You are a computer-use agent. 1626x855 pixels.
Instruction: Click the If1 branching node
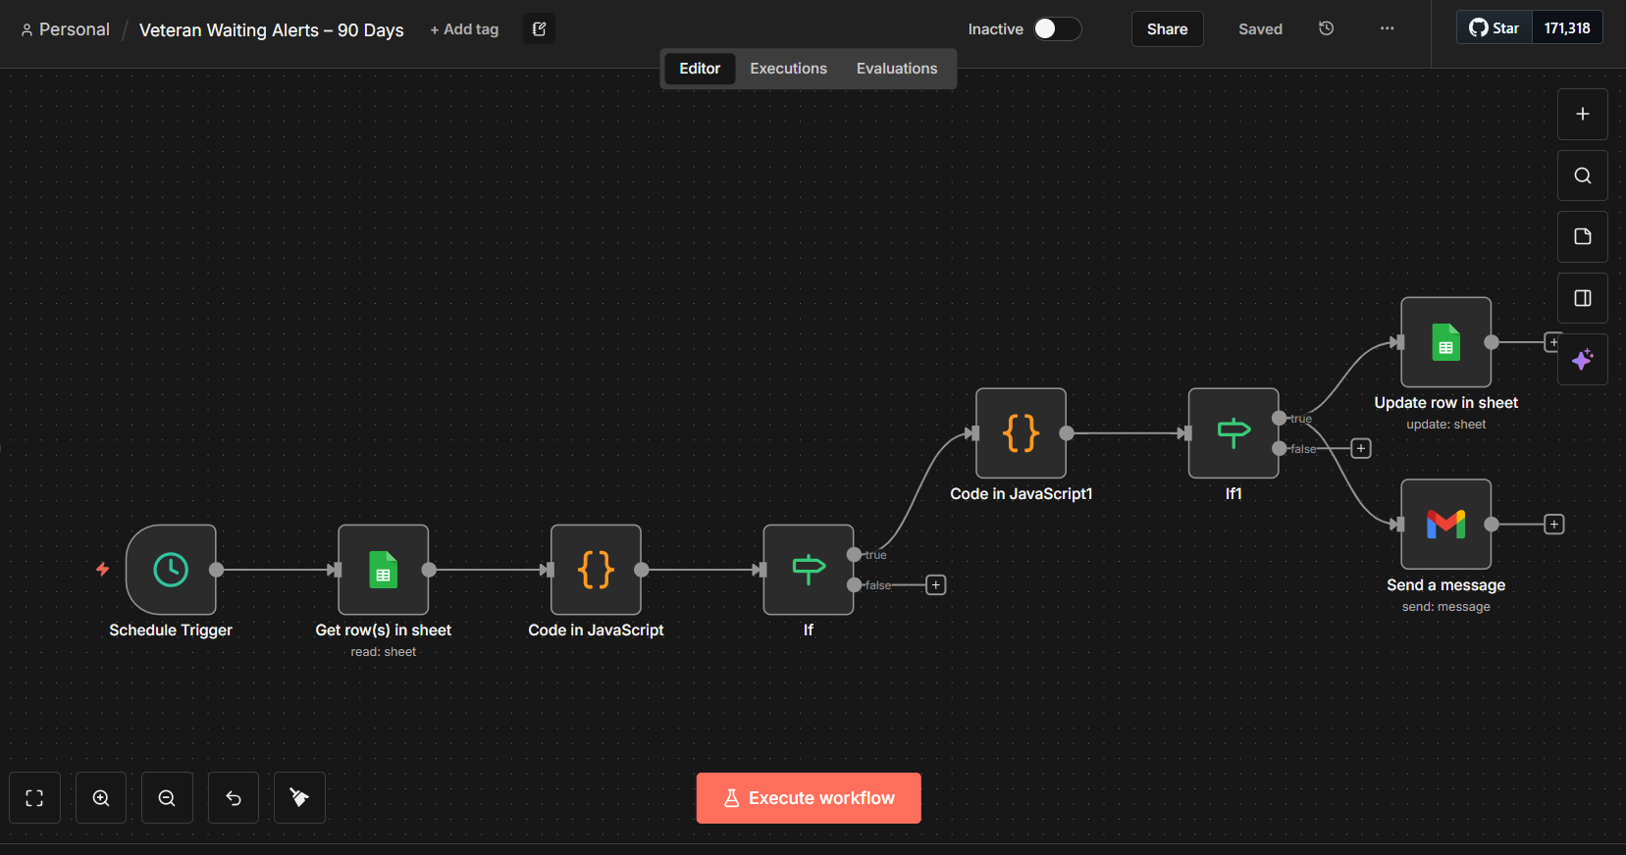click(1233, 433)
